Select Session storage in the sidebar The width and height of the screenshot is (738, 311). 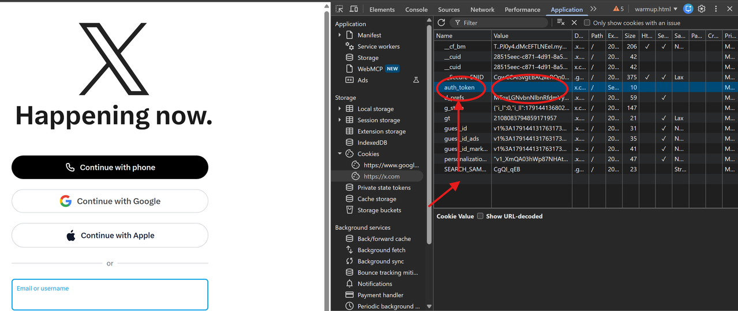379,120
